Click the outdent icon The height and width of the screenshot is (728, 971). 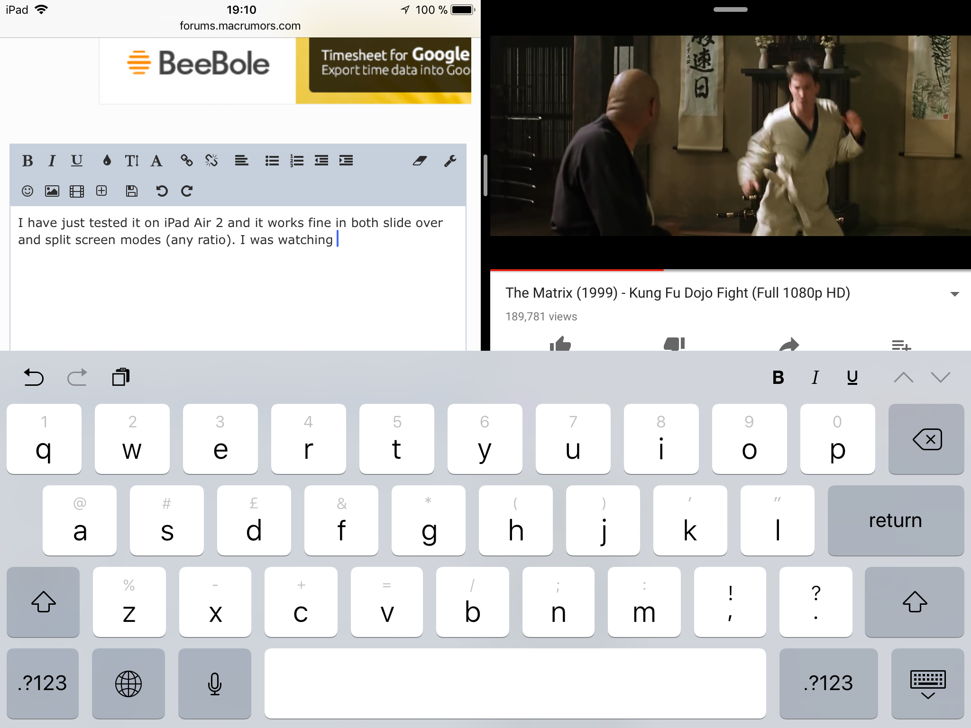[x=321, y=161]
